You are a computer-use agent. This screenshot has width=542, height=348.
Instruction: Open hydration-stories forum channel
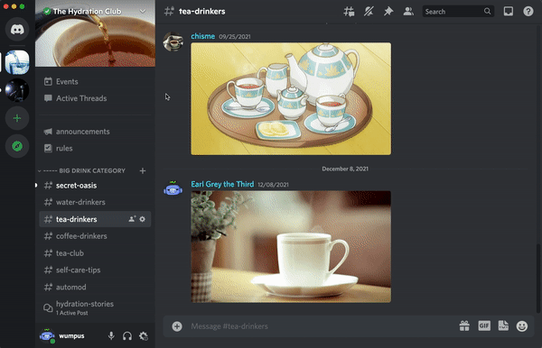[x=95, y=307]
